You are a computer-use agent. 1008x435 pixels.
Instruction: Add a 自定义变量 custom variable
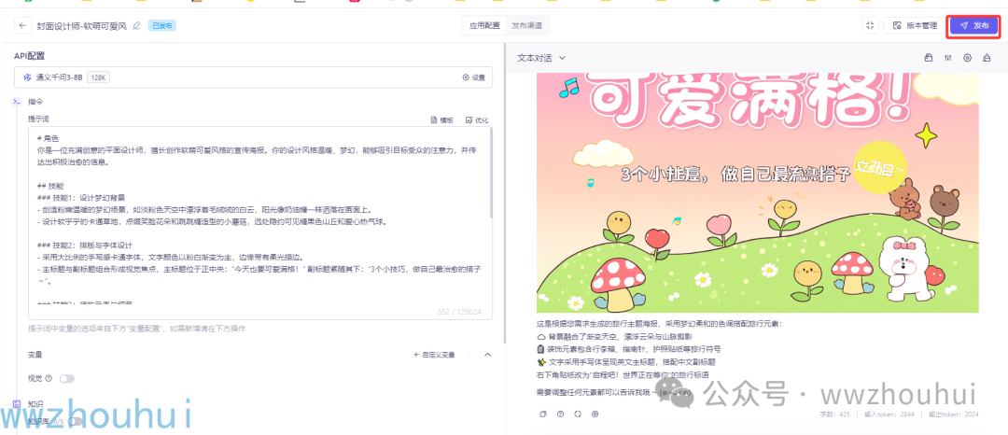point(433,355)
